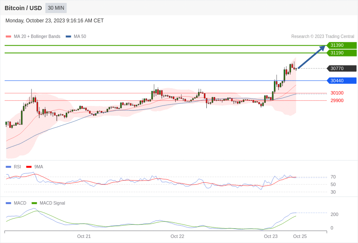Click the red 30100 support level label
Image resolution: width=358 pixels, height=243 pixels.
pyautogui.click(x=337, y=93)
